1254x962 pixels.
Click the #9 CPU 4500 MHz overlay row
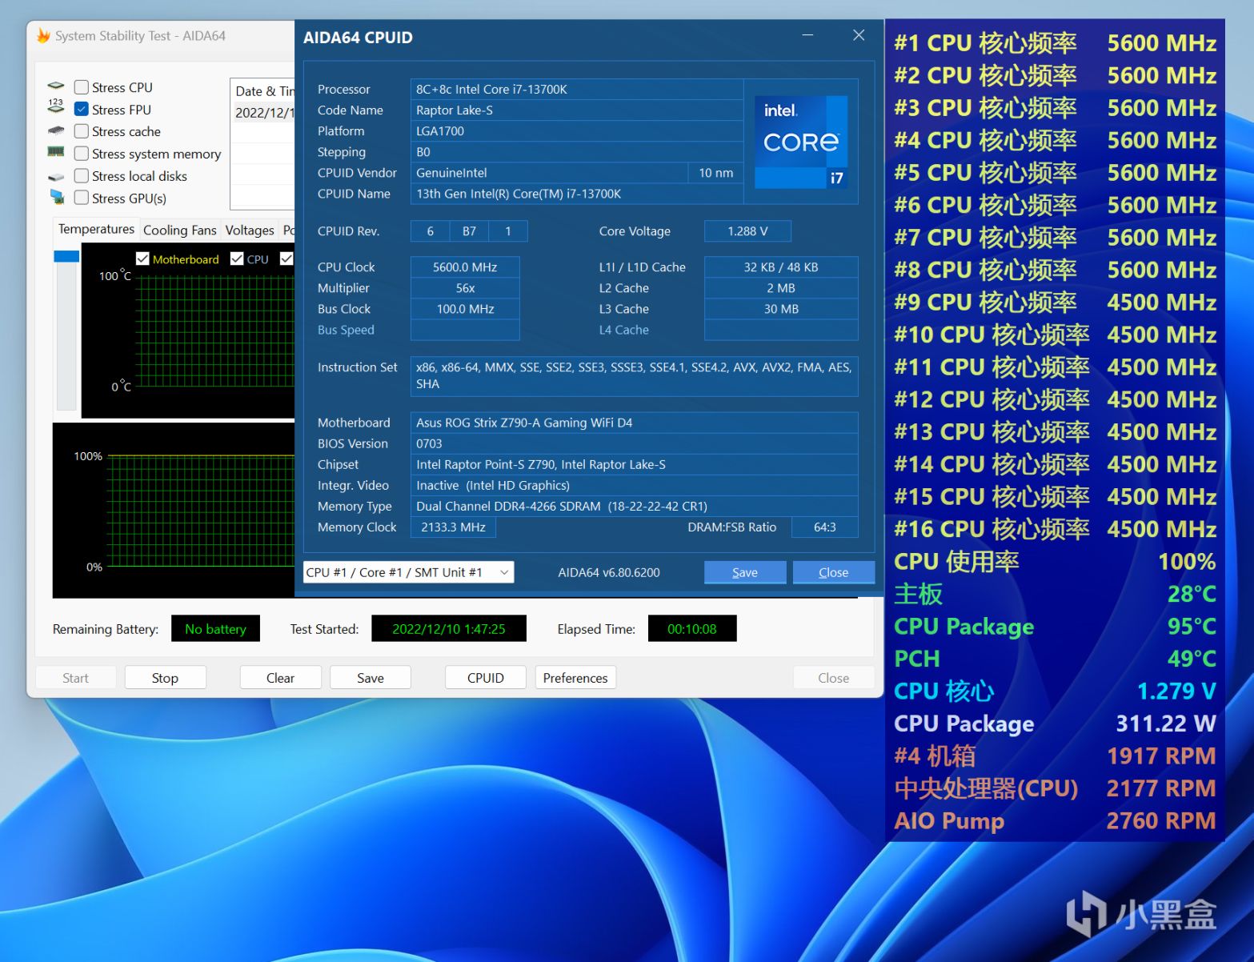point(1055,303)
